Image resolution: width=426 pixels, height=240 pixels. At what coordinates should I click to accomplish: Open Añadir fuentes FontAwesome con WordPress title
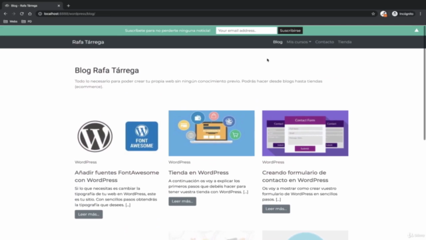[x=117, y=176]
